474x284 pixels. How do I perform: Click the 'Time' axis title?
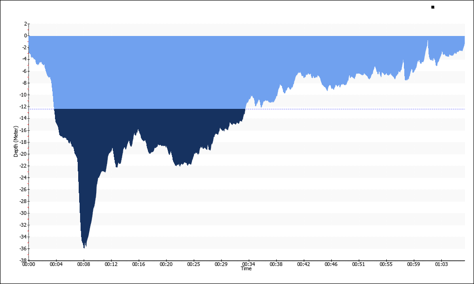pos(246,268)
